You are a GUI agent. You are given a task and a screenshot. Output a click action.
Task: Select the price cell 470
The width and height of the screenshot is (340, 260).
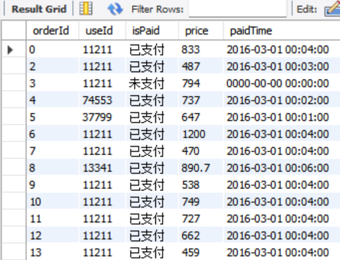point(201,151)
